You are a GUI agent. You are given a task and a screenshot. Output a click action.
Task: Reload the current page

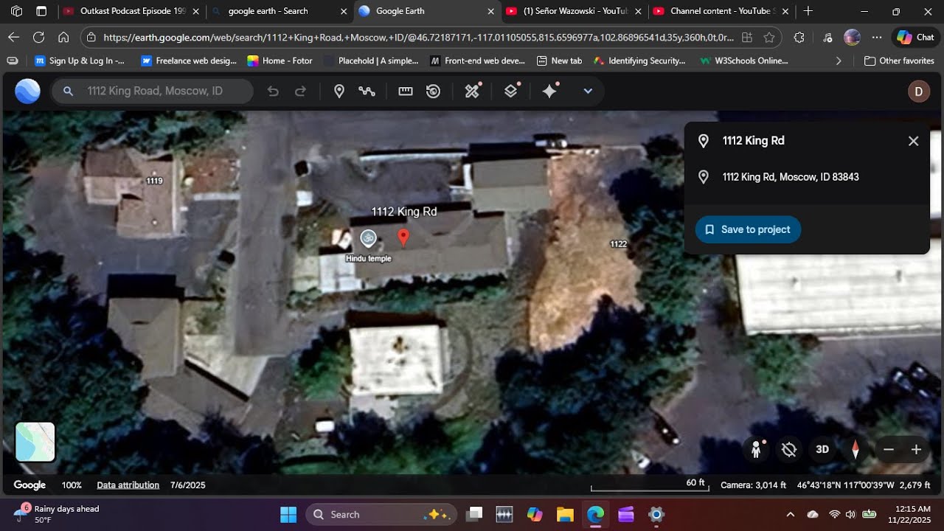click(x=38, y=38)
